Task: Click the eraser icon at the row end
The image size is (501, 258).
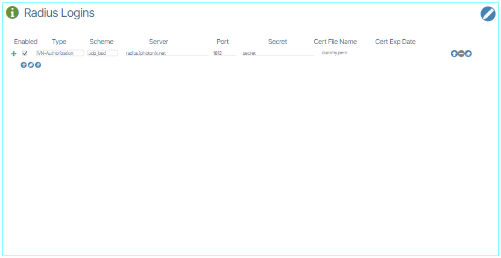Action: click(x=468, y=54)
